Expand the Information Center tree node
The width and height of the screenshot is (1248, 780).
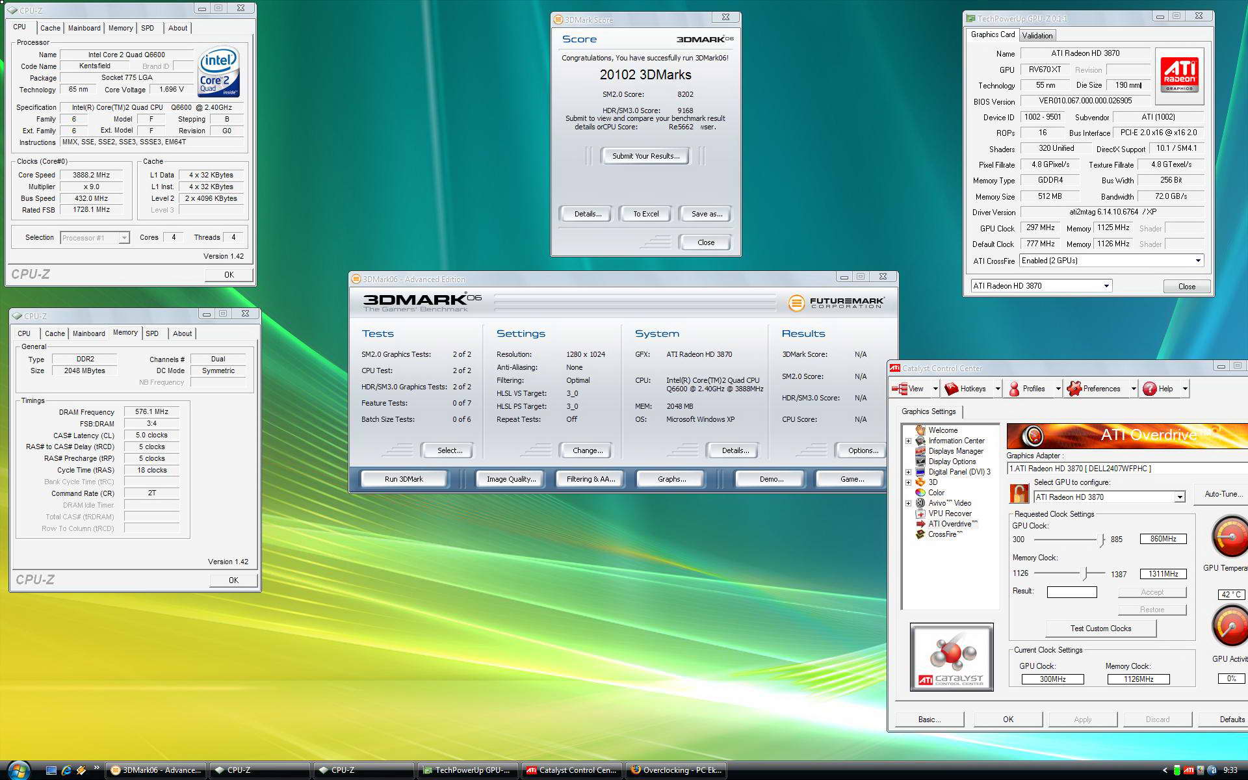(908, 441)
